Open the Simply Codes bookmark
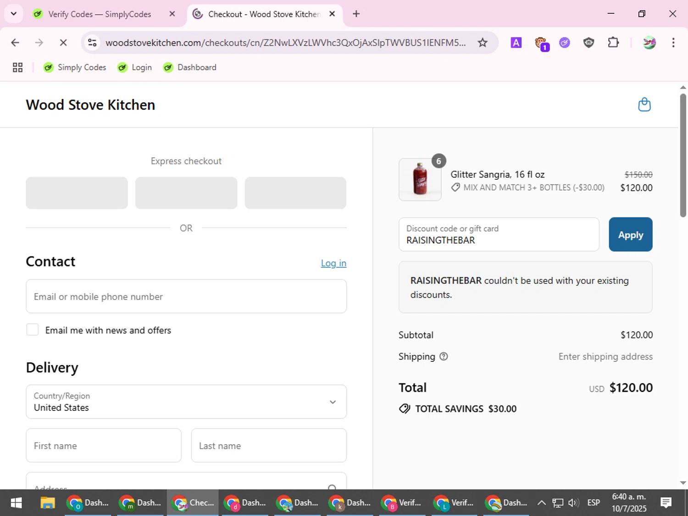The height and width of the screenshot is (516, 688). coord(75,67)
